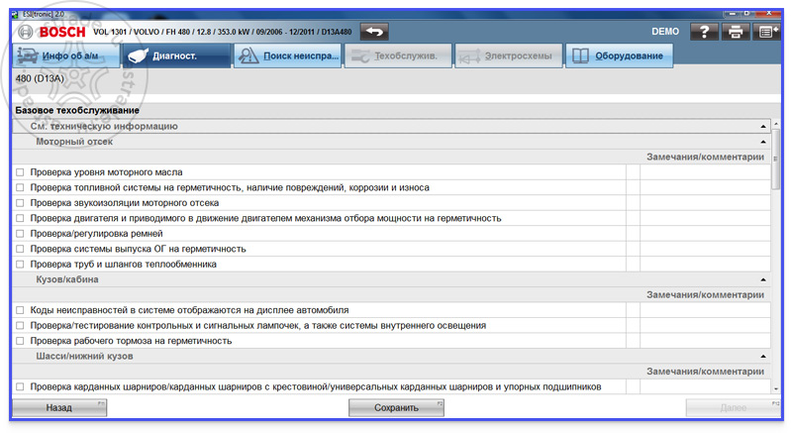Screen dimensions: 791x433
Task: Open the Поиск неиспра... tab
Action: point(287,55)
